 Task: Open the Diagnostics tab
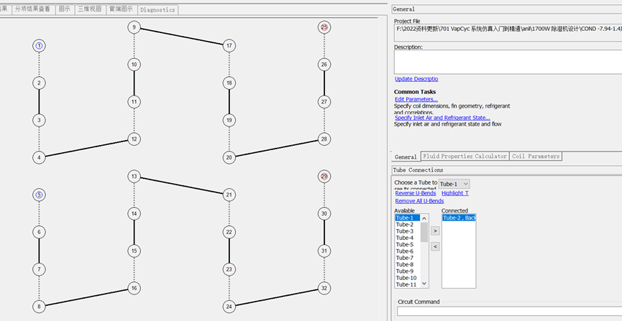click(157, 10)
